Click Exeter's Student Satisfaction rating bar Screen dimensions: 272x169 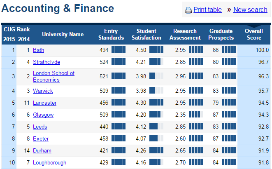coord(156,138)
